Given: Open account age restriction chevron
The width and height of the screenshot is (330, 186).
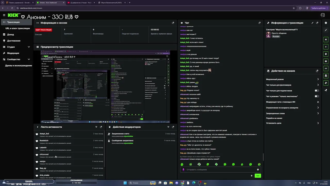Looking at the screenshot, I should [x=318, y=108].
